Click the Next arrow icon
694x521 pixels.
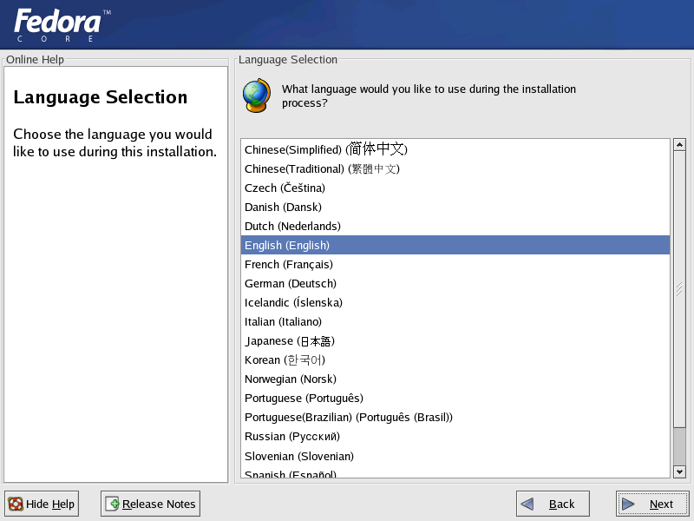pyautogui.click(x=628, y=504)
